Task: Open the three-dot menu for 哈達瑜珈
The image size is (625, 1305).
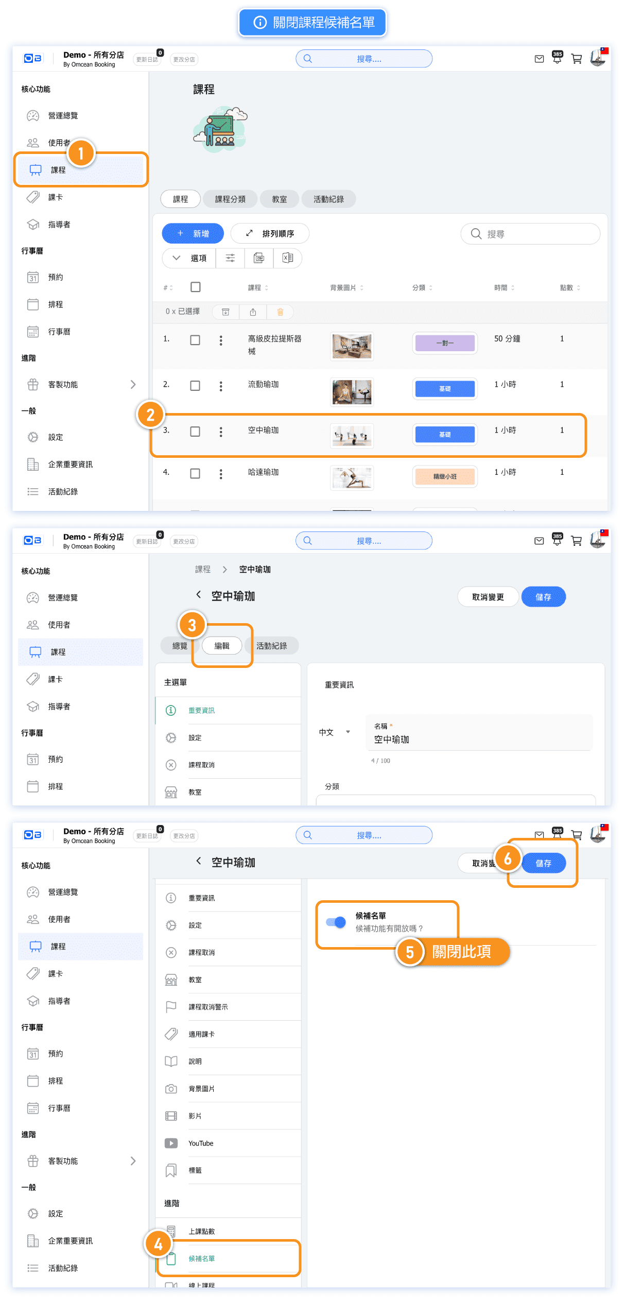Action: click(x=221, y=474)
